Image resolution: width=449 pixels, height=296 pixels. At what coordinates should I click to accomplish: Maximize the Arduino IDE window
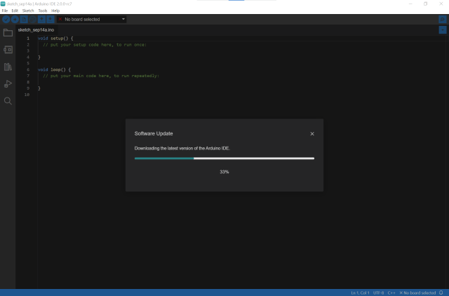[426, 4]
